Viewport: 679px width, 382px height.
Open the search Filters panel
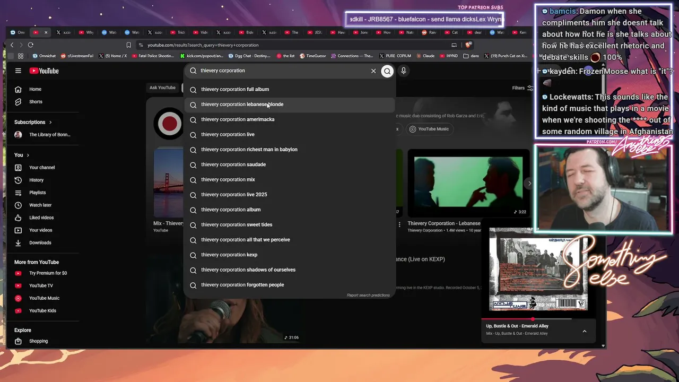tap(522, 88)
